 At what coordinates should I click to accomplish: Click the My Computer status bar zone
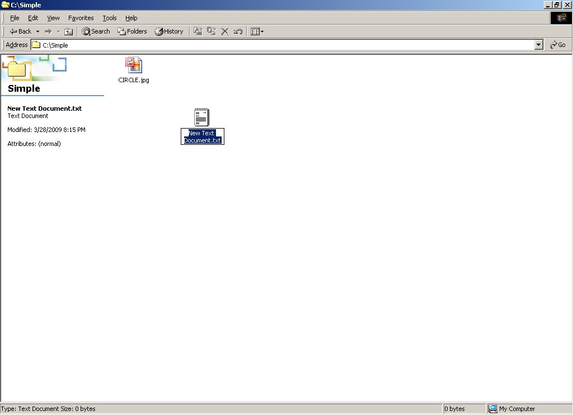tap(529, 409)
